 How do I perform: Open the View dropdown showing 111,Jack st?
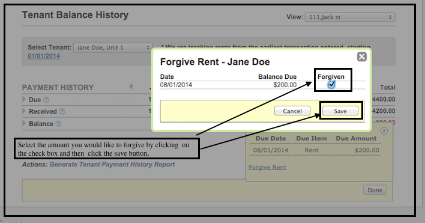coord(350,17)
